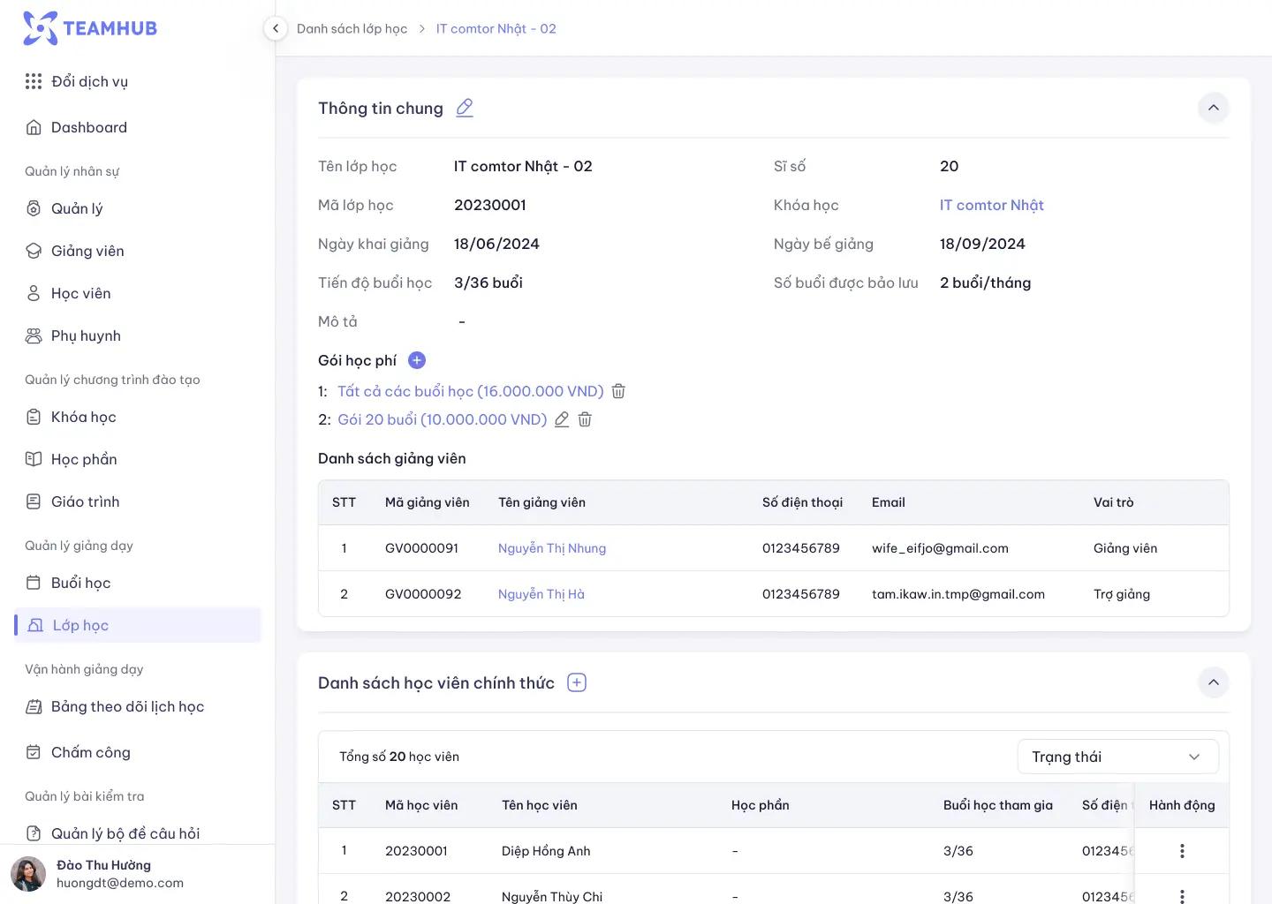1272x904 pixels.
Task: Click teacher code GV0000091
Action: [421, 548]
